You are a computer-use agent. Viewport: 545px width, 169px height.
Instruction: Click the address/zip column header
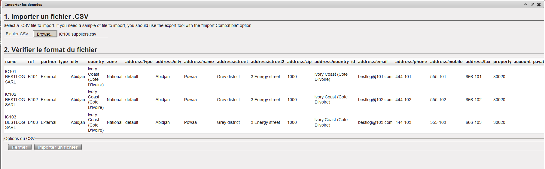point(299,62)
